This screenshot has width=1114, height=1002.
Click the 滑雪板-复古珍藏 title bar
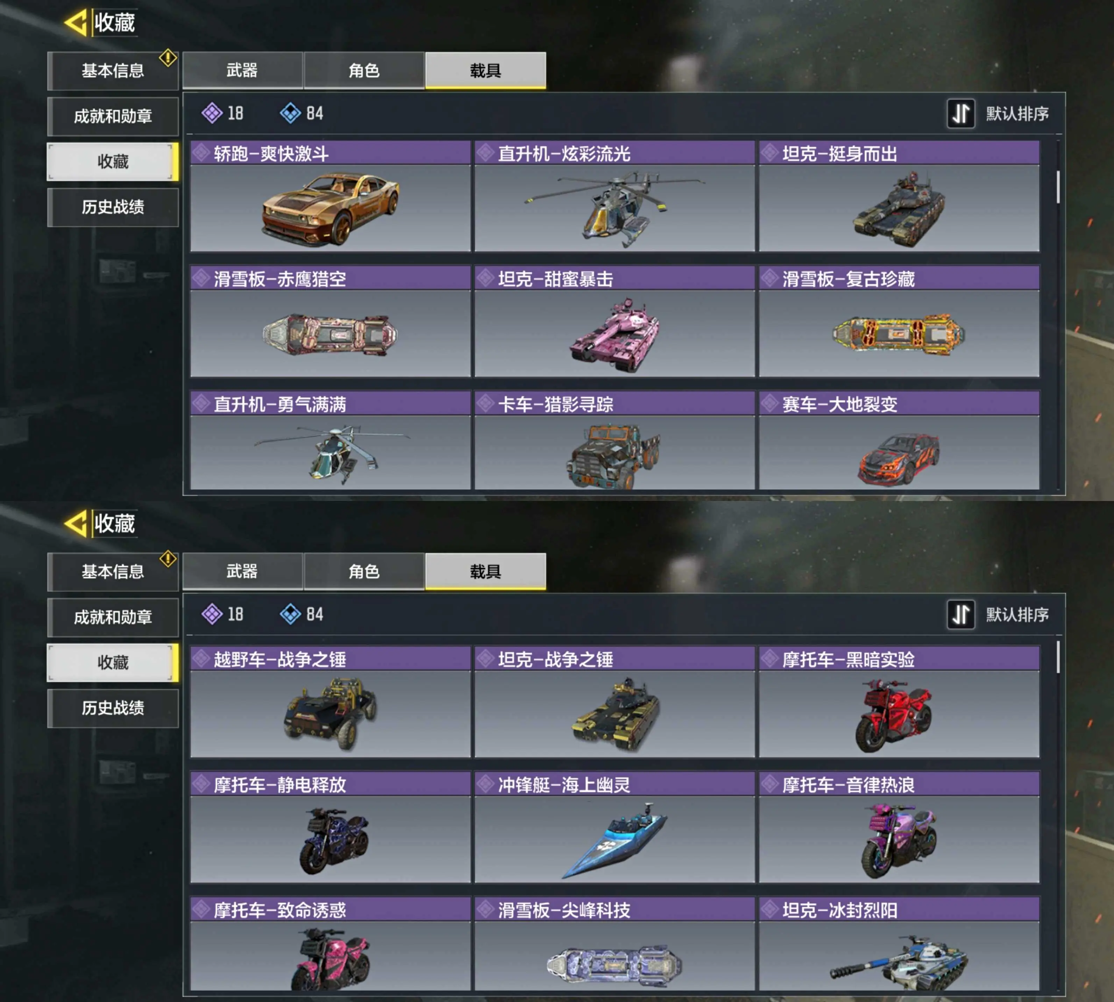pos(899,279)
